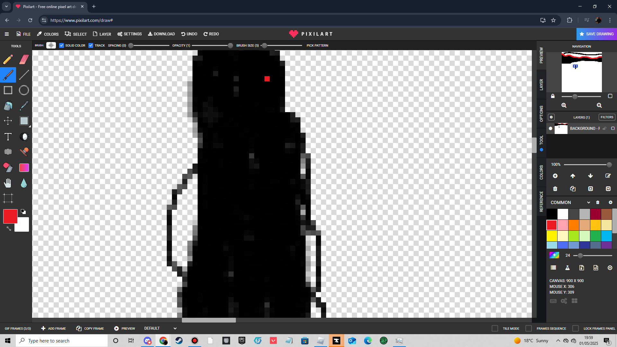The image size is (617, 347).
Task: Select the Bucket fill tool
Action: click(x=8, y=106)
